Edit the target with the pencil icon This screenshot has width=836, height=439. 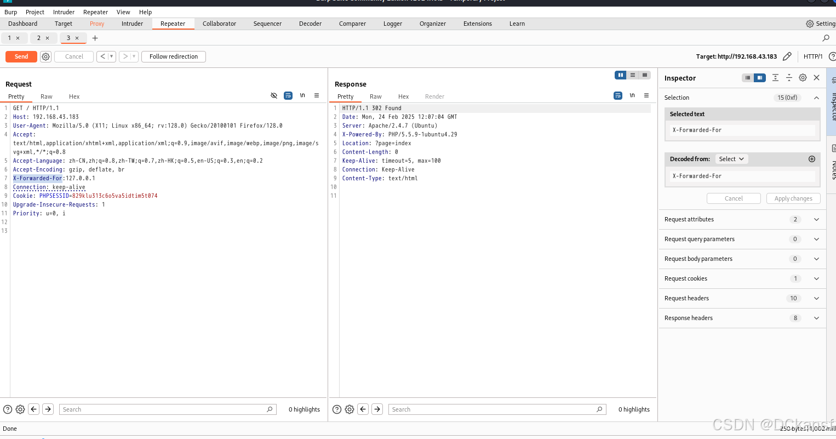(787, 56)
